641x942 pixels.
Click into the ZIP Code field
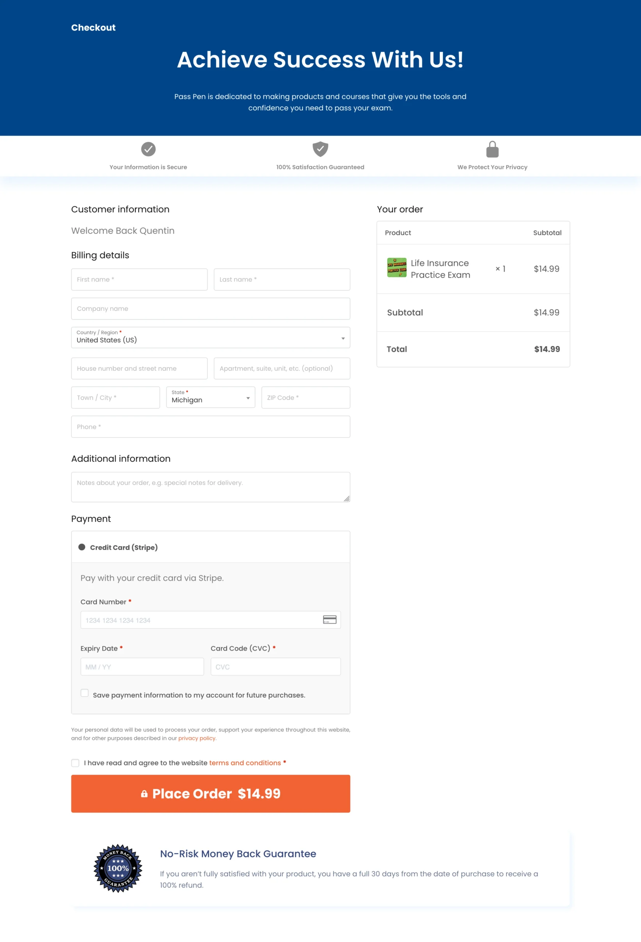(306, 398)
